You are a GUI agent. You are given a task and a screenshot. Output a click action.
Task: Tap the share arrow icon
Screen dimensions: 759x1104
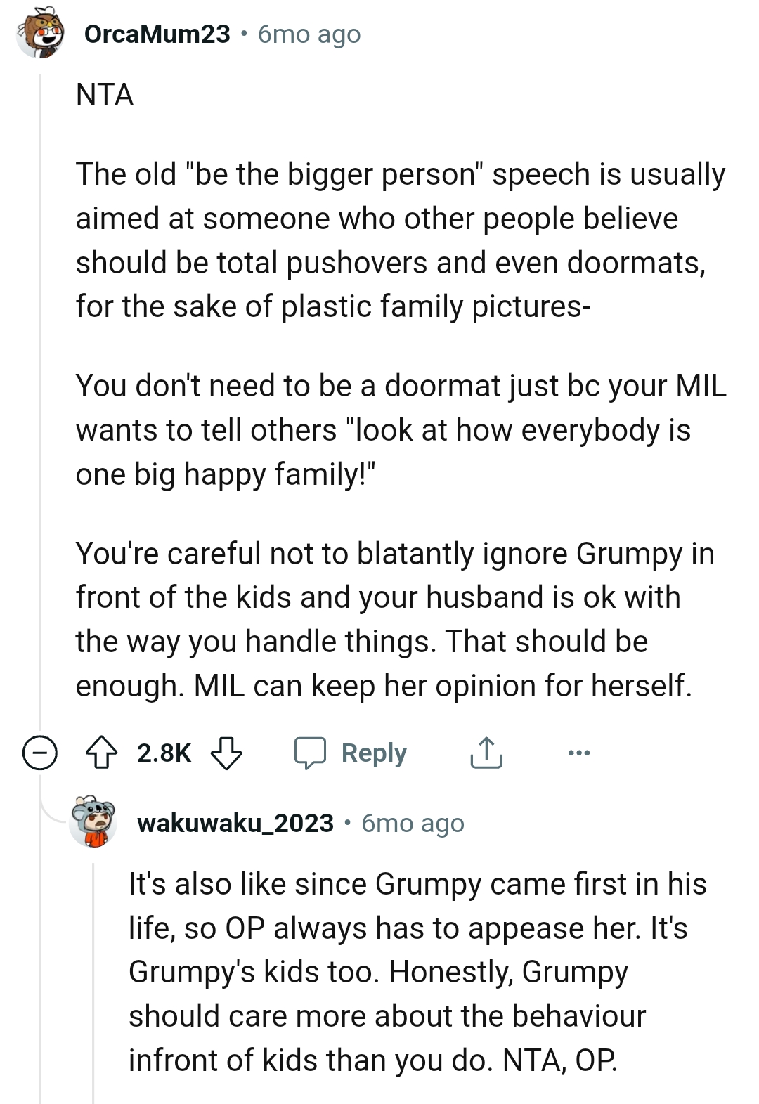[486, 753]
